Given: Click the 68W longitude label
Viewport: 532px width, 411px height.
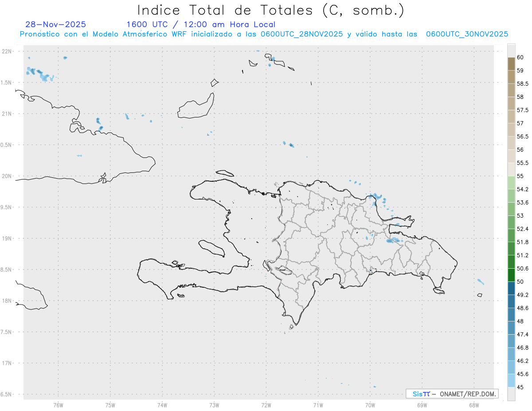Looking at the screenshot, I should pyautogui.click(x=474, y=405).
